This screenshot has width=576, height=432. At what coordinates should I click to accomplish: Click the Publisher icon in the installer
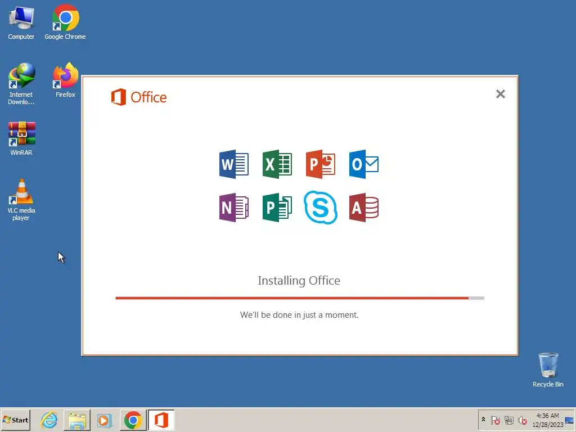click(x=277, y=208)
